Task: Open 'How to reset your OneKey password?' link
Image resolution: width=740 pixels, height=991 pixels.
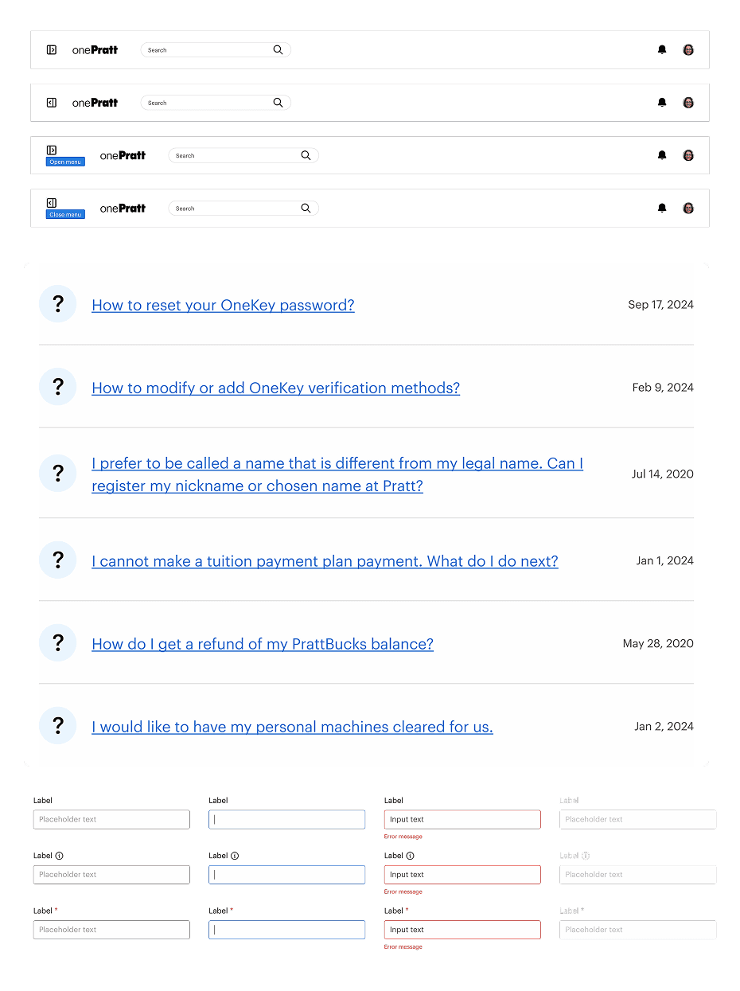Action: click(223, 305)
